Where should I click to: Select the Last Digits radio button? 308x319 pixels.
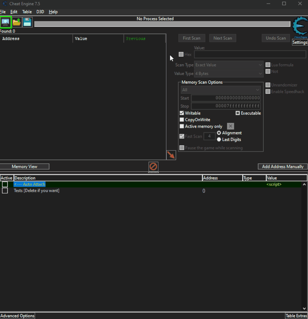pyautogui.click(x=219, y=139)
